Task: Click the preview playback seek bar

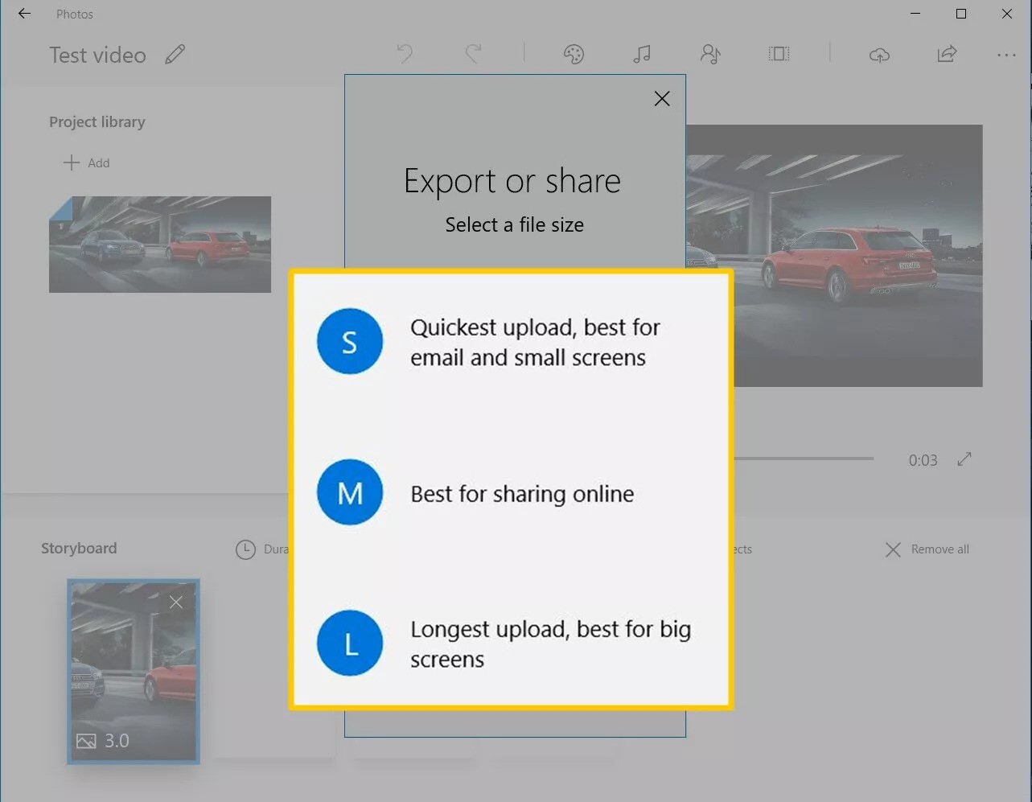Action: pyautogui.click(x=803, y=459)
